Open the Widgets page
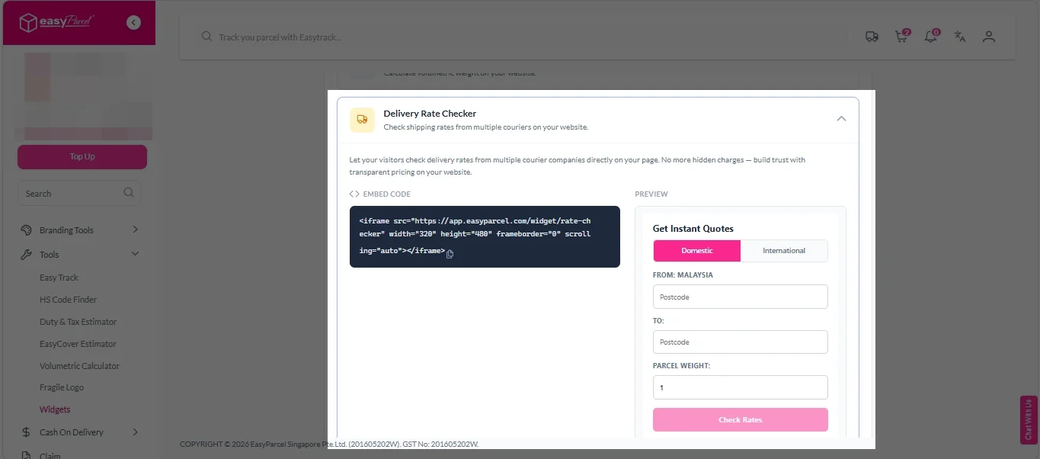Screen dimensions: 1040x459 [x=55, y=410]
